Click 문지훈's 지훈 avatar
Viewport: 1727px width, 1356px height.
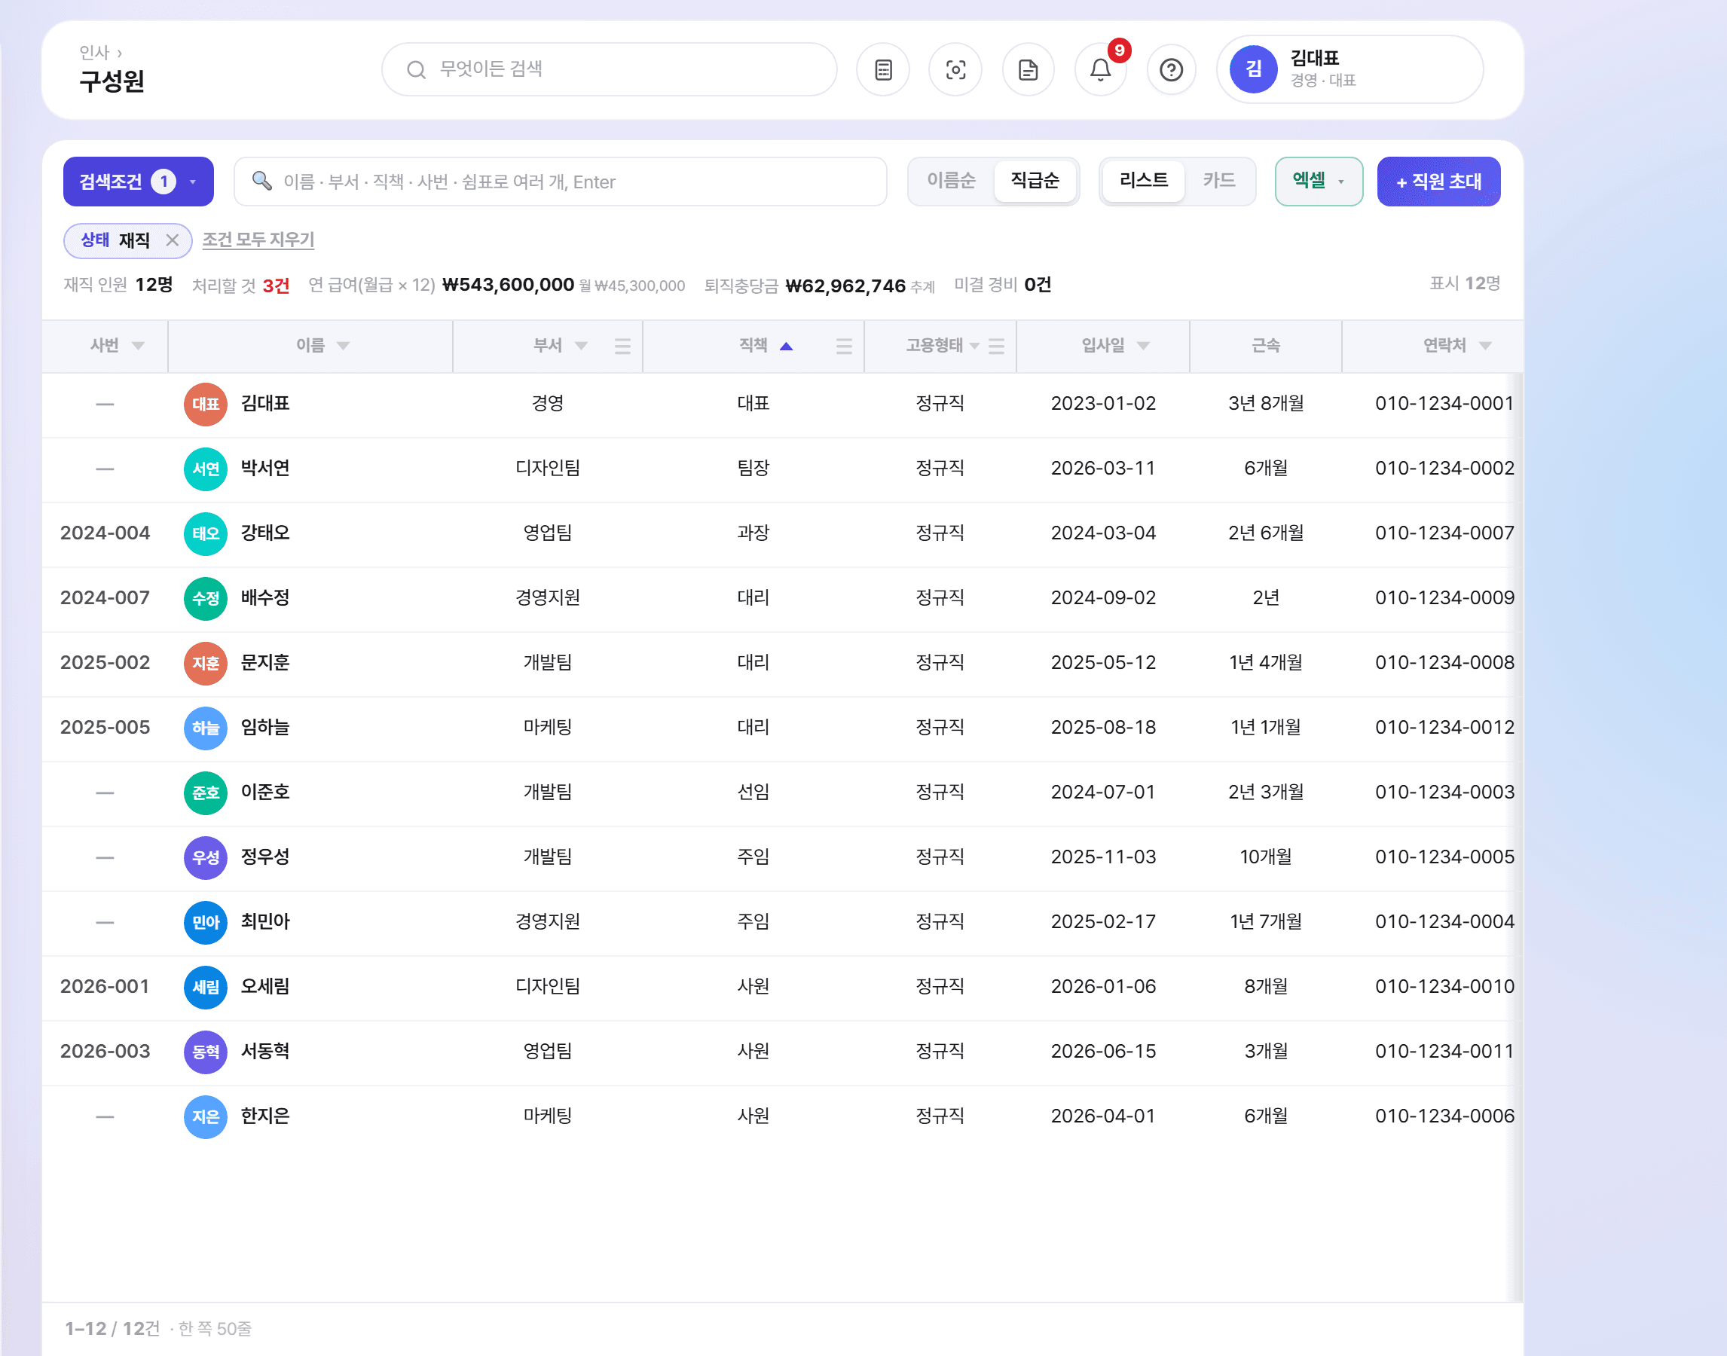pos(206,663)
